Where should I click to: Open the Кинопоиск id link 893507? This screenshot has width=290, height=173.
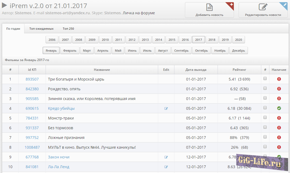[32, 79]
